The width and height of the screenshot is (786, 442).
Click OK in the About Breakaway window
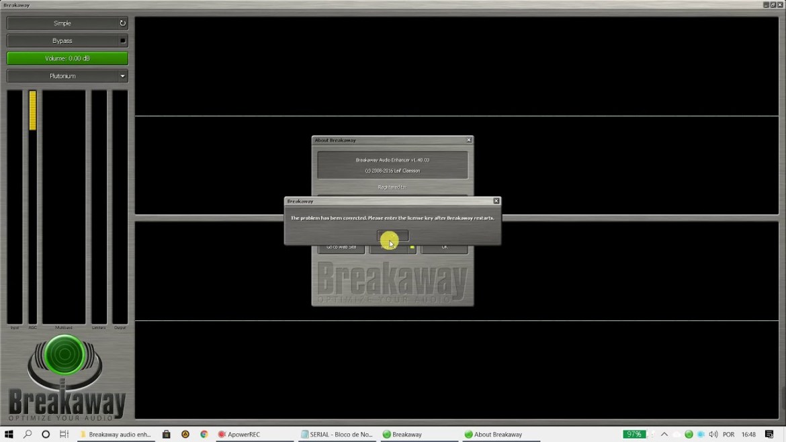pos(444,247)
